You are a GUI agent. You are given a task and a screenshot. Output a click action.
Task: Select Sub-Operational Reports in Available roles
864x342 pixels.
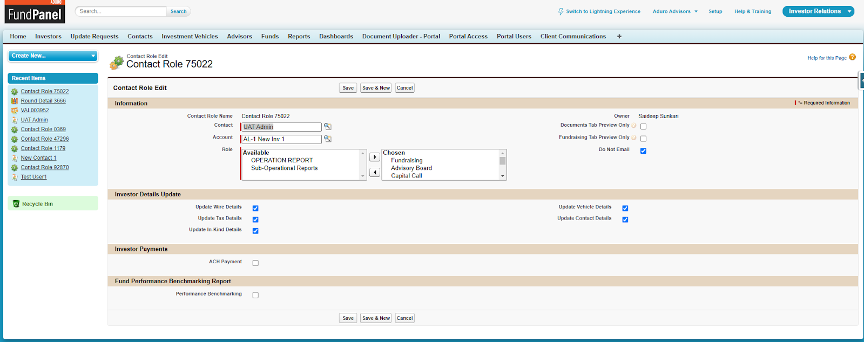[x=285, y=168]
